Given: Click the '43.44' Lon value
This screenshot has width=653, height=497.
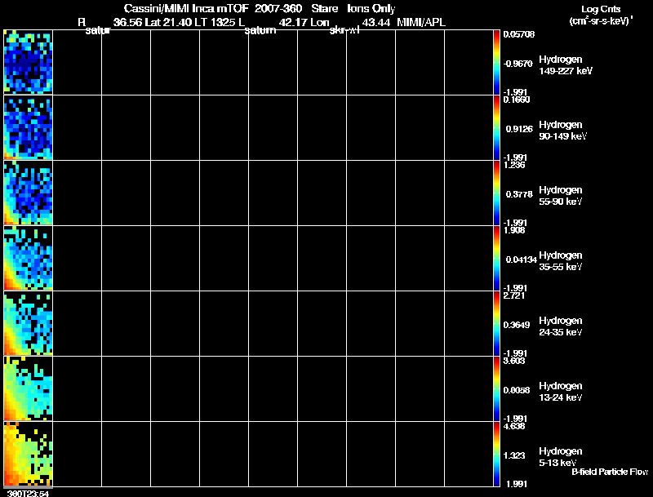Looking at the screenshot, I should point(376,23).
